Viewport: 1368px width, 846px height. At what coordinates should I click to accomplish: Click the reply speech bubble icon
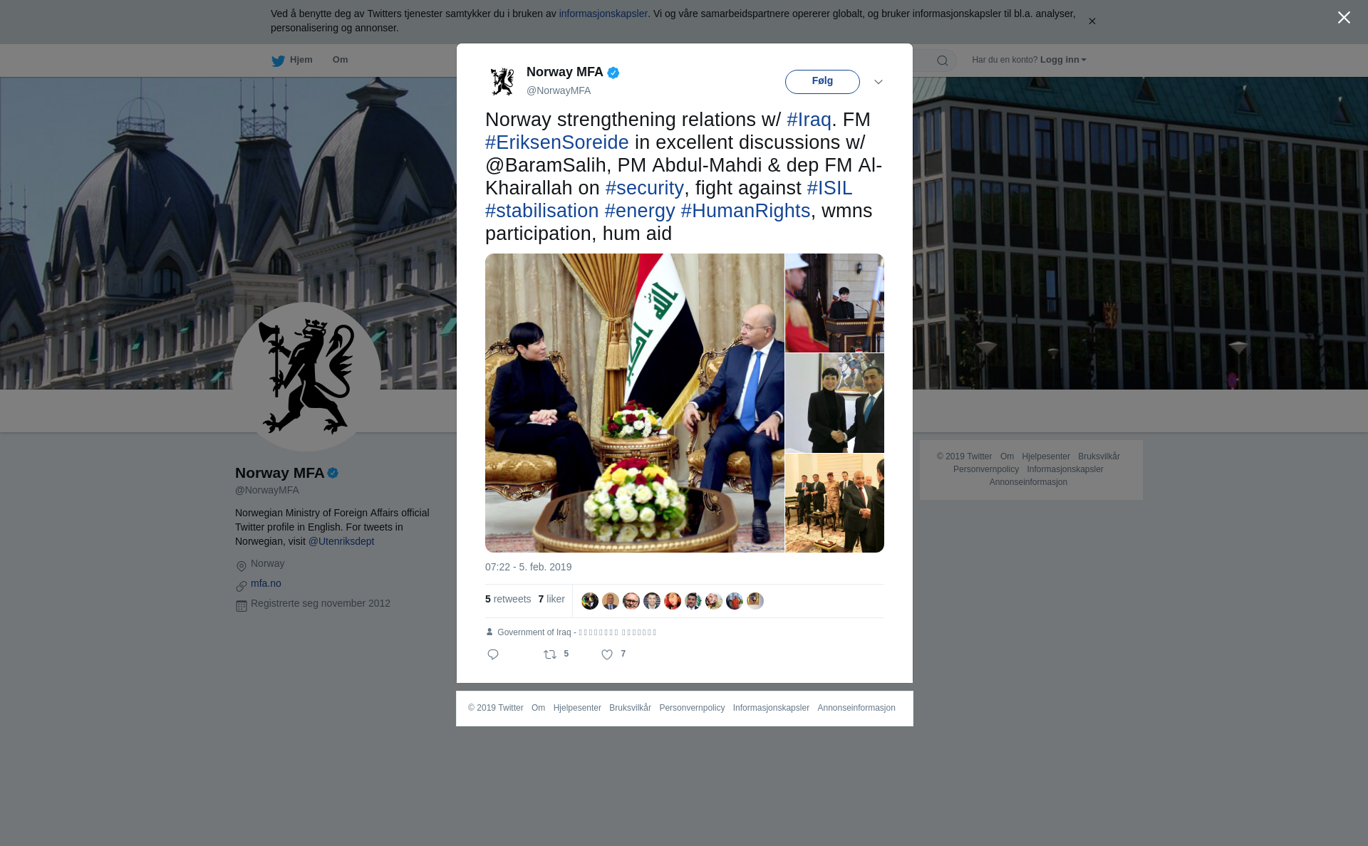[493, 654]
